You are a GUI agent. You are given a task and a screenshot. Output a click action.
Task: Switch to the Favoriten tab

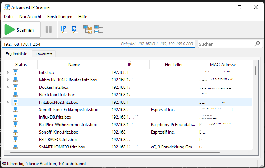44,54
